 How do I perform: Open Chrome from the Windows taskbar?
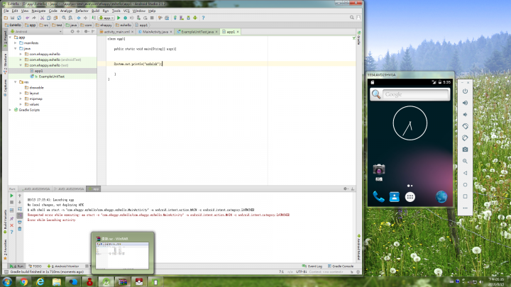pyautogui.click(x=23, y=282)
